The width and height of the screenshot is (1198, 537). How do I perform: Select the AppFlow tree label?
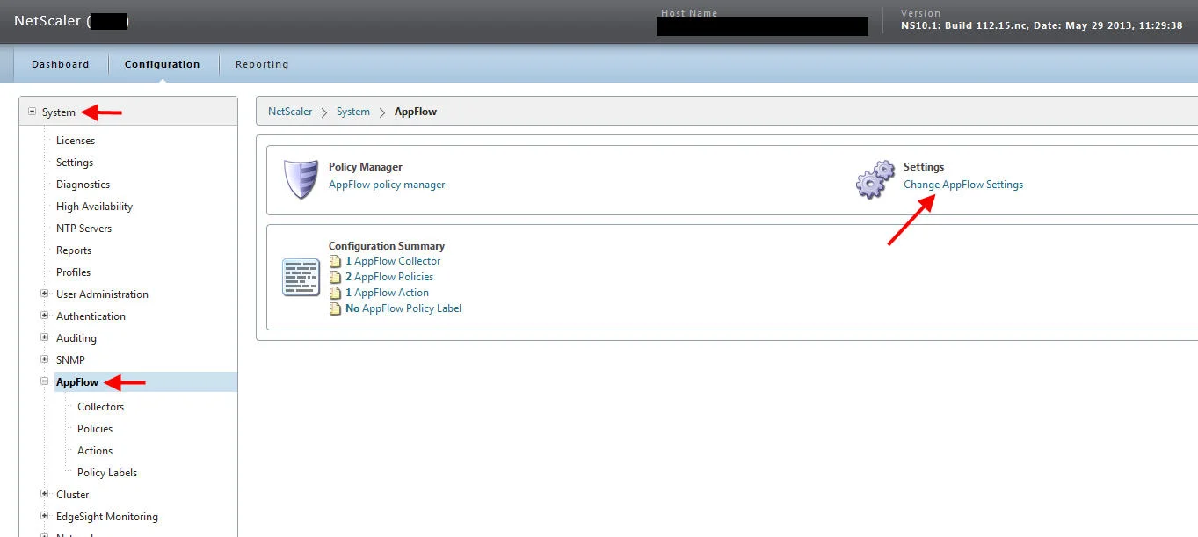[x=77, y=382]
